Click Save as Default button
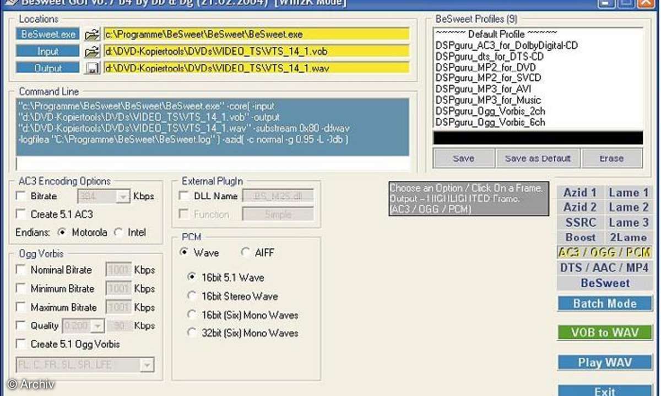The width and height of the screenshot is (661, 396). click(538, 158)
